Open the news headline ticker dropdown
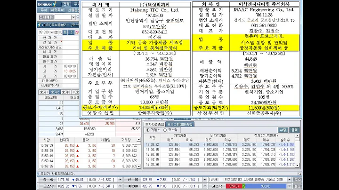The image size is (339, 190). (289, 180)
